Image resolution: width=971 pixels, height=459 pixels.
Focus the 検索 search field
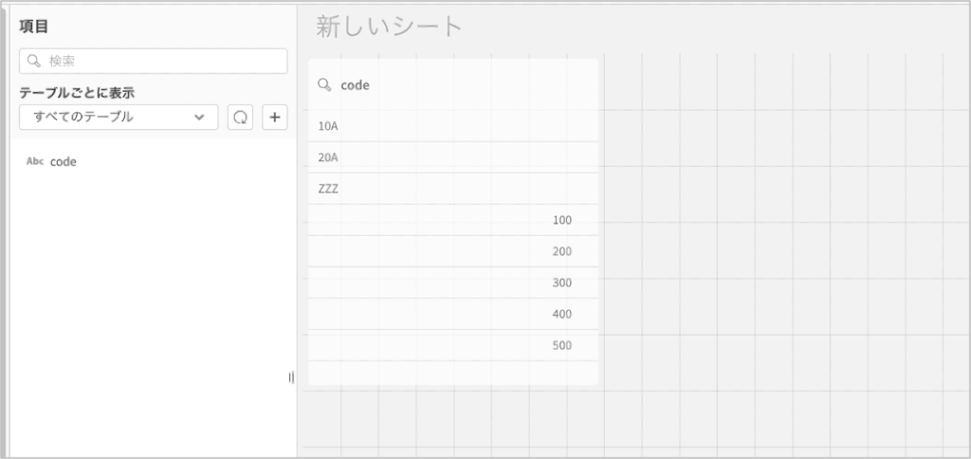[161, 61]
